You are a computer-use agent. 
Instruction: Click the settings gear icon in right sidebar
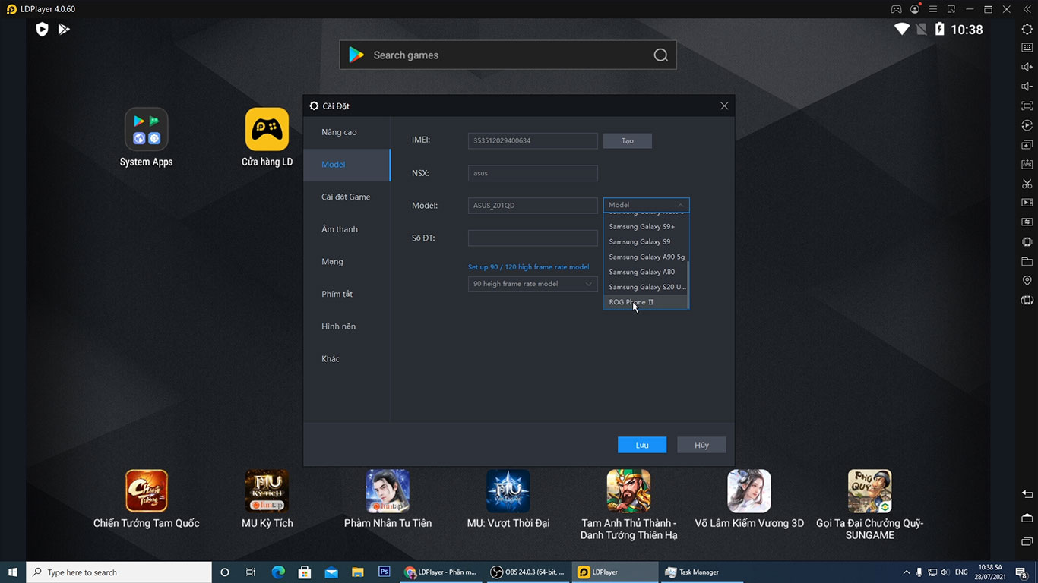point(1027,29)
